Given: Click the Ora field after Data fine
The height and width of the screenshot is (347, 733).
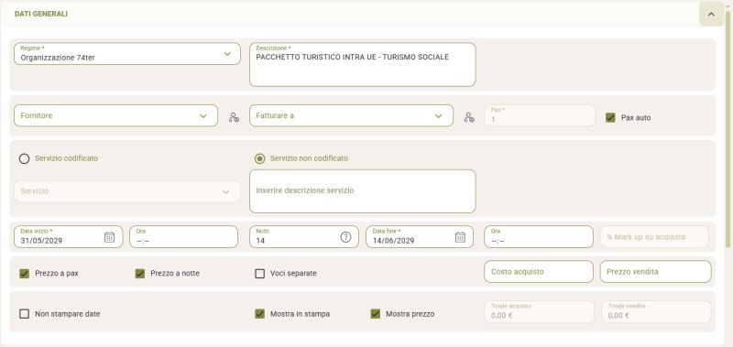Looking at the screenshot, I should 539,237.
